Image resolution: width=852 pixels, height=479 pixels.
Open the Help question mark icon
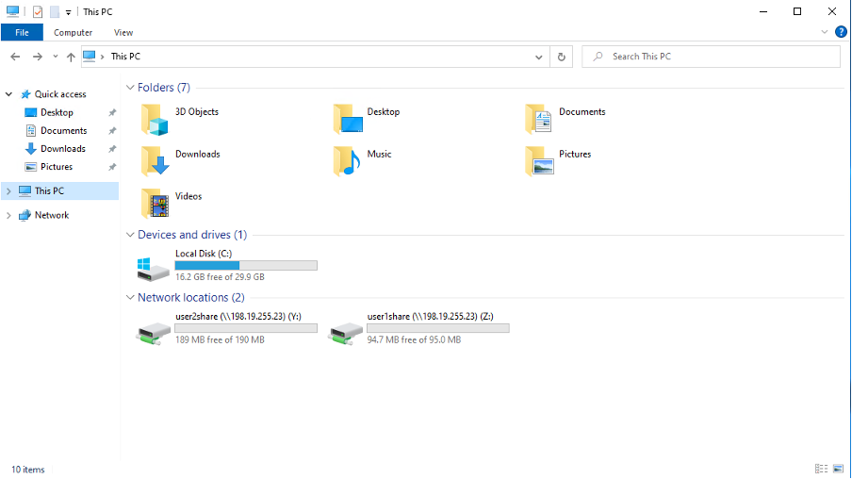tap(841, 32)
